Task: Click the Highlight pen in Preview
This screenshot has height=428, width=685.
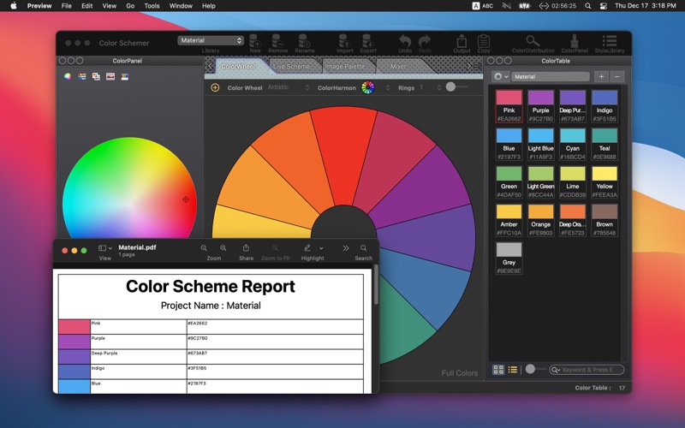Action: 307,248
